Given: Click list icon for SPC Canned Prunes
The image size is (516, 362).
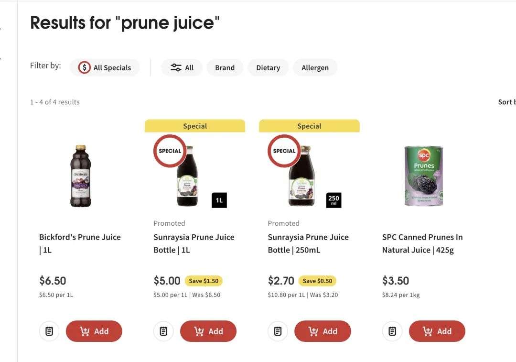Looking at the screenshot, I should pyautogui.click(x=392, y=331).
